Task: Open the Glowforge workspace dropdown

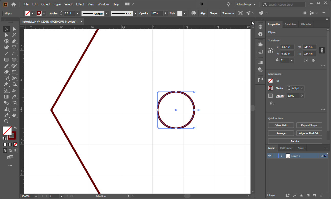Action: point(246,5)
